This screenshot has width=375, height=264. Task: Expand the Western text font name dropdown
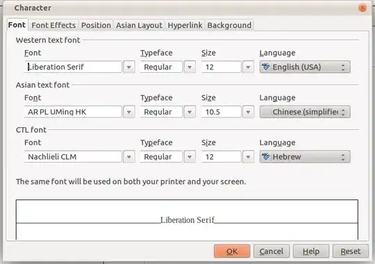pos(129,67)
